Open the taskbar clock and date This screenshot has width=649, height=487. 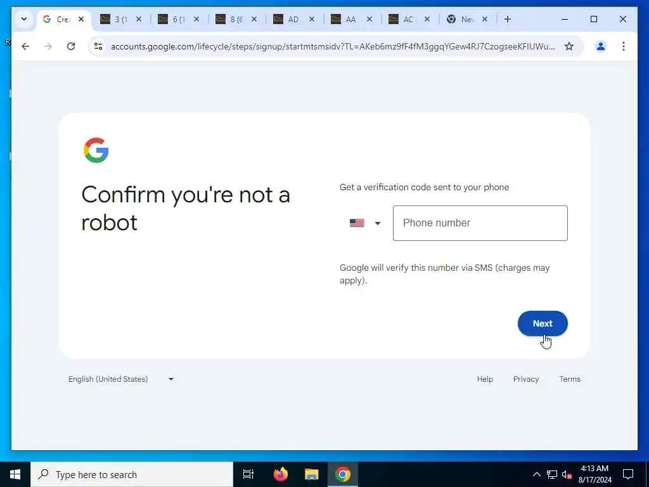pos(594,474)
